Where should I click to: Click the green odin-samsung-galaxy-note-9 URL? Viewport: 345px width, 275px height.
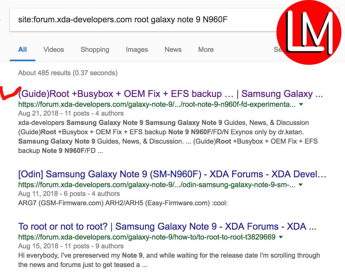tap(157, 185)
